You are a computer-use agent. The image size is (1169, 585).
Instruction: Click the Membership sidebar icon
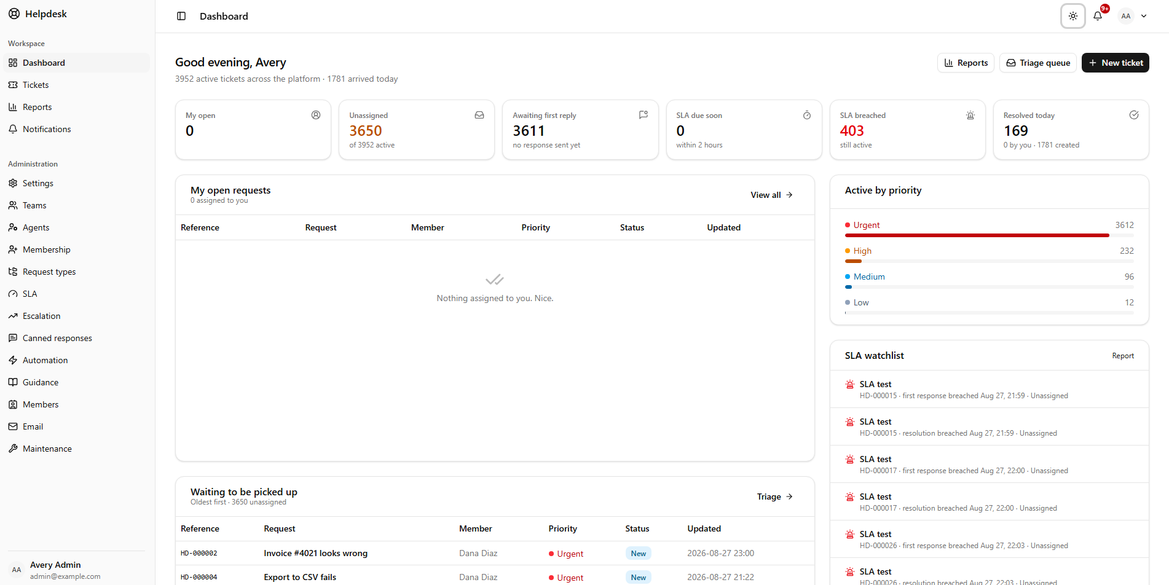click(13, 249)
